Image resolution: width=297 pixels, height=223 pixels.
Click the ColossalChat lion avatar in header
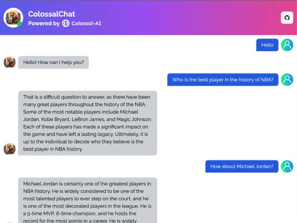[13, 17]
